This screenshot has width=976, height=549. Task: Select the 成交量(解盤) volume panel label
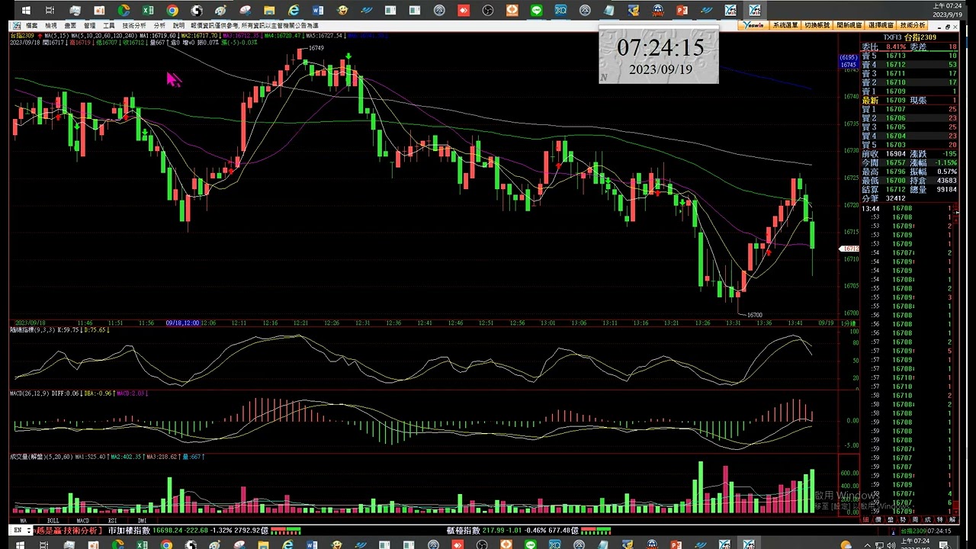41,457
